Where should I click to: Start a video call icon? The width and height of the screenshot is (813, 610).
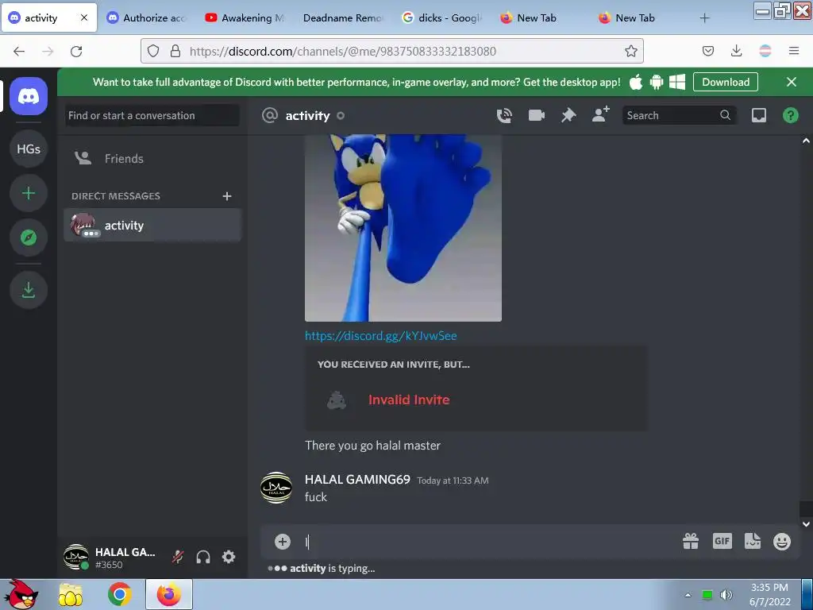[x=537, y=115]
